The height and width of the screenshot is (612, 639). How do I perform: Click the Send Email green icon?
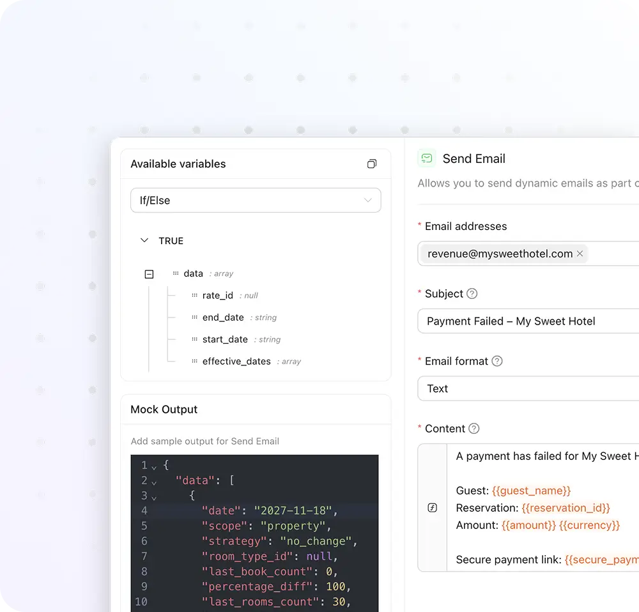[427, 158]
